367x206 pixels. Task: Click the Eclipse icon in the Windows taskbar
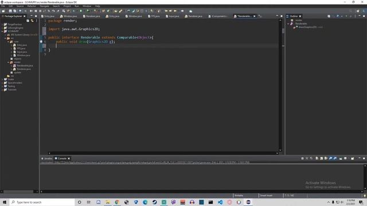[x=248, y=202]
